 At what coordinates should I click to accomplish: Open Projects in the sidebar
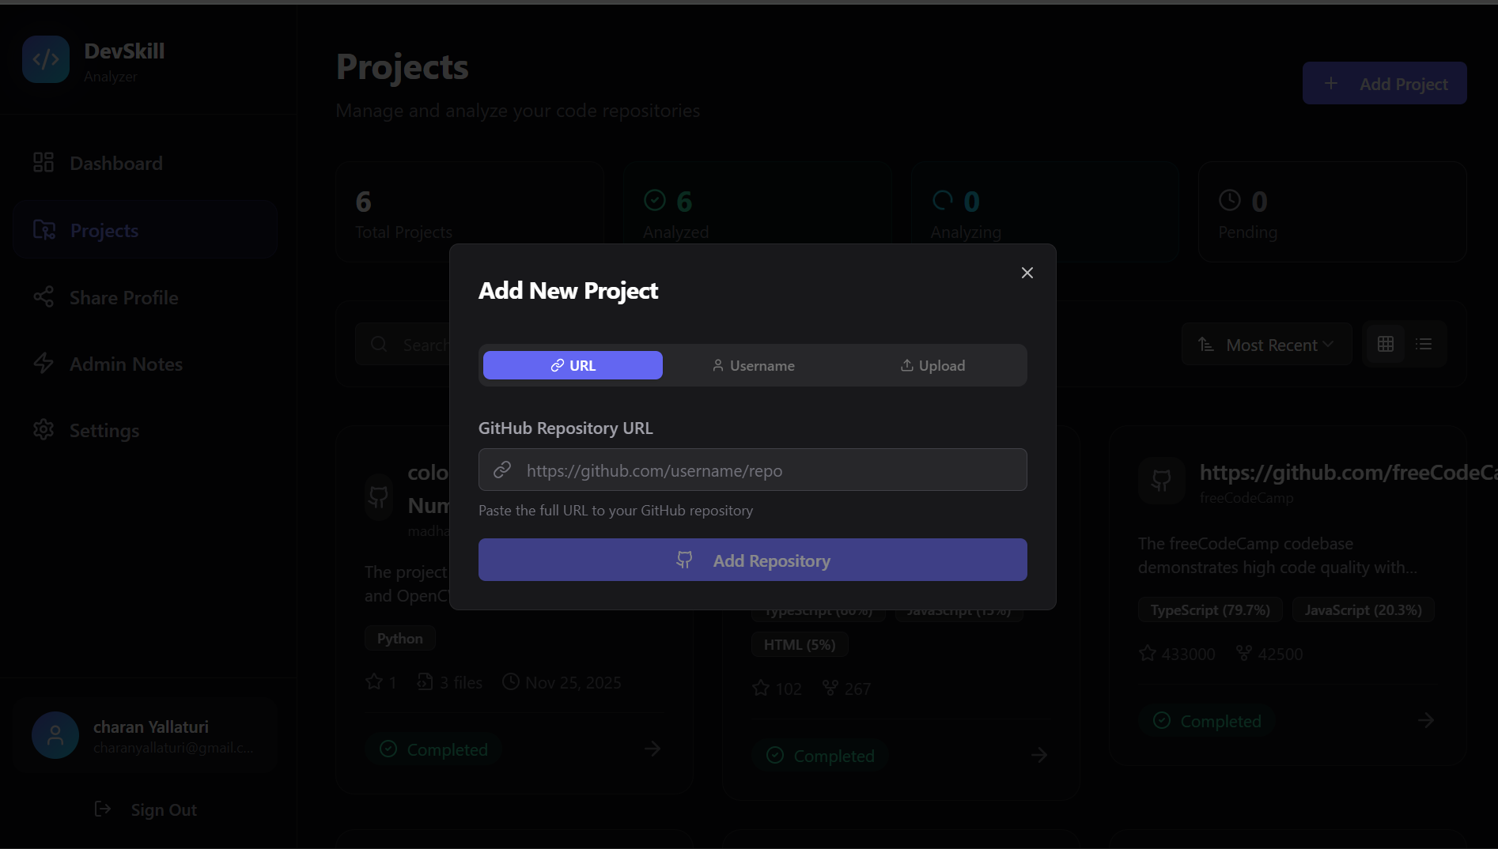tap(145, 229)
